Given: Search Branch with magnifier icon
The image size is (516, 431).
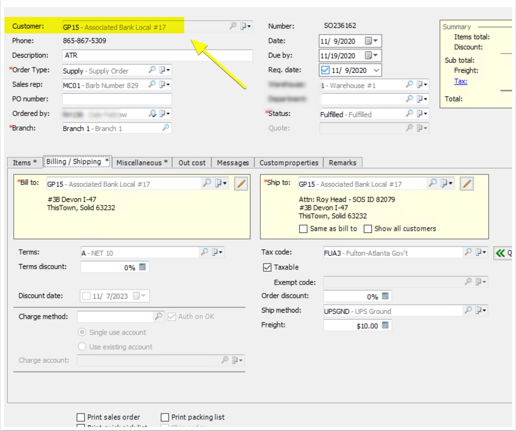Looking at the screenshot, I should click(166, 128).
